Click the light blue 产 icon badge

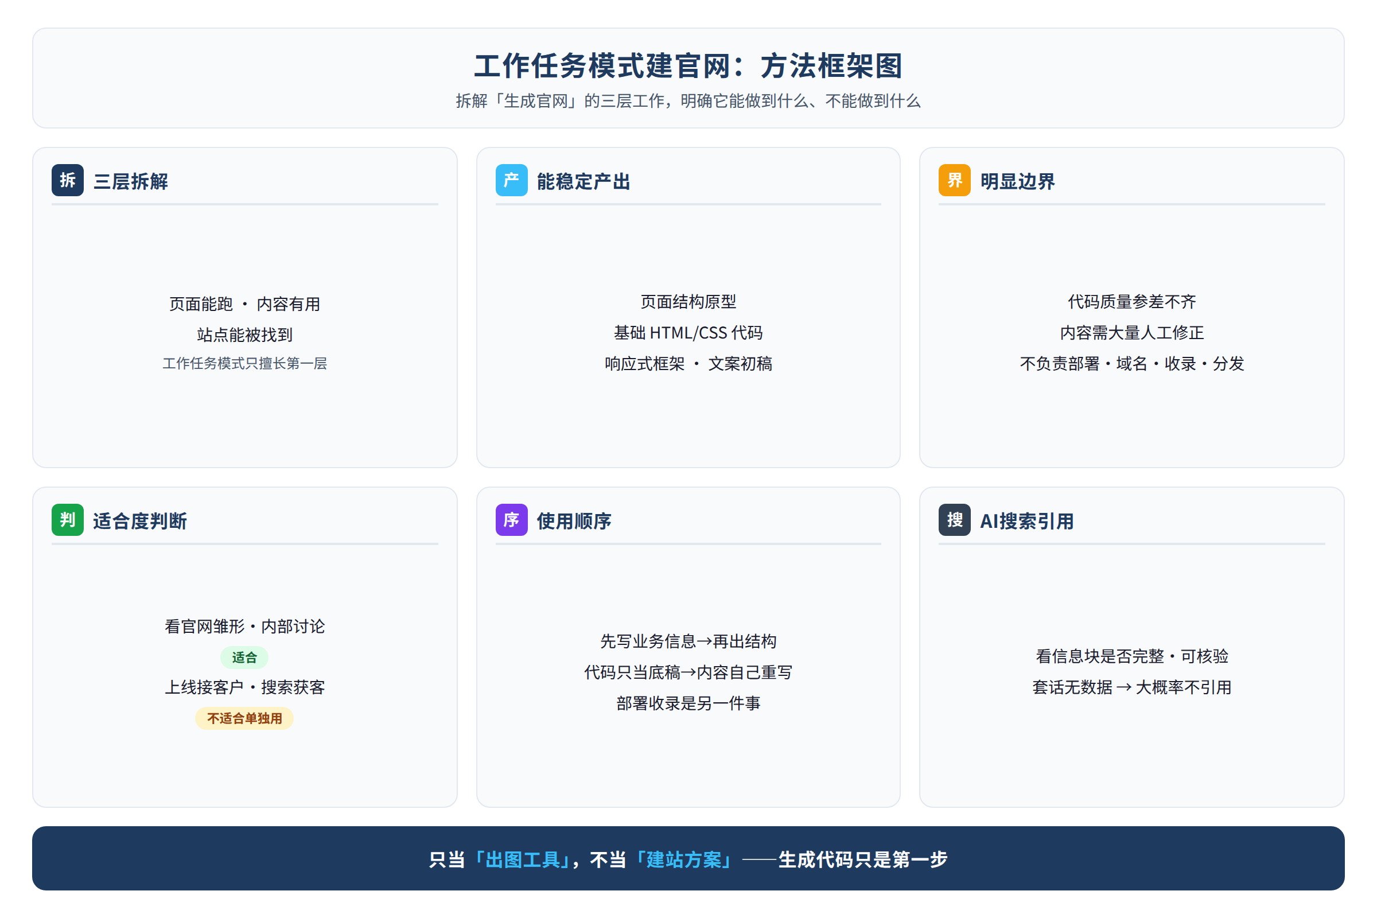coord(511,180)
